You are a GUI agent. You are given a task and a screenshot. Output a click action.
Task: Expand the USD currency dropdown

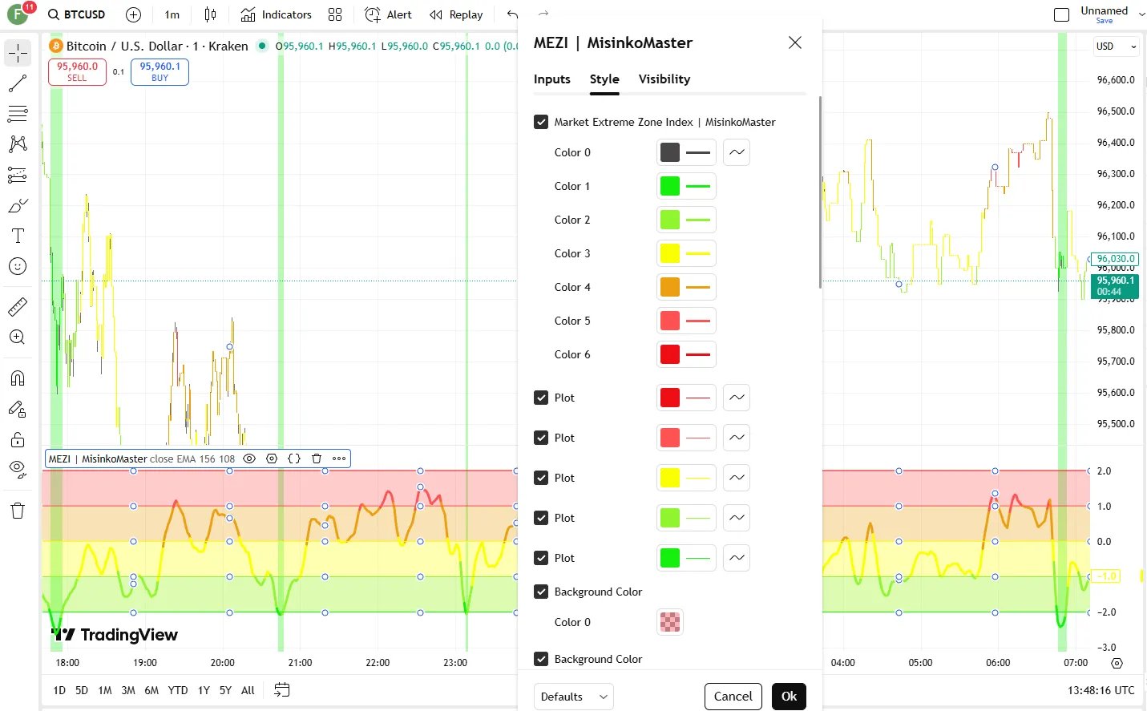point(1117,46)
